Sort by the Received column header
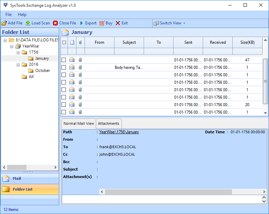 tap(218, 42)
